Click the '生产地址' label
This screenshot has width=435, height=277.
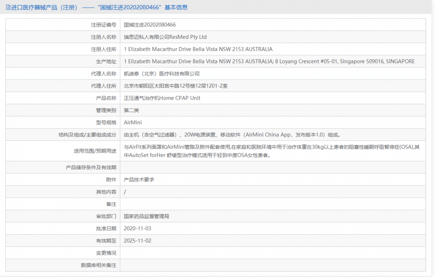click(x=106, y=62)
